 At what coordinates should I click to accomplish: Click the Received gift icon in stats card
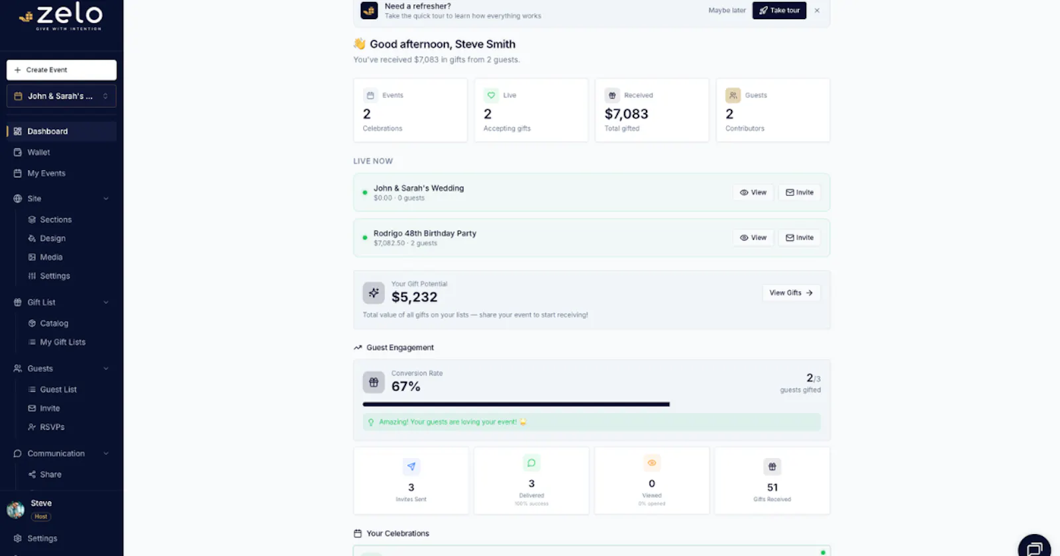(612, 95)
